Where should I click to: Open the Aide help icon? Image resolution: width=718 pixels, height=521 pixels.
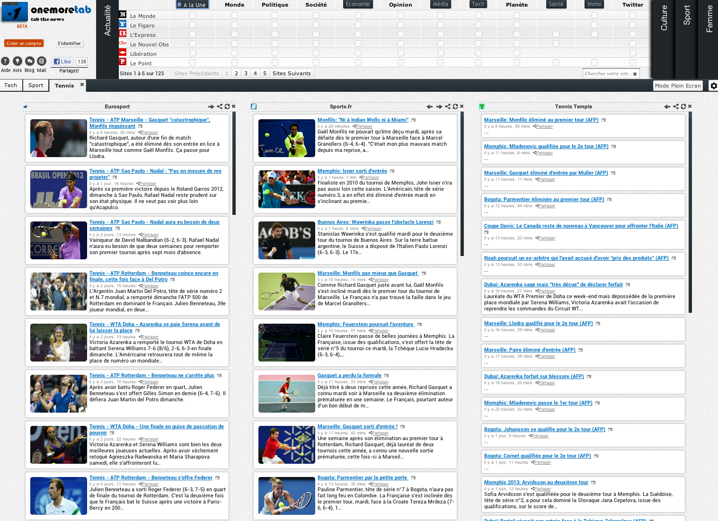pos(5,61)
